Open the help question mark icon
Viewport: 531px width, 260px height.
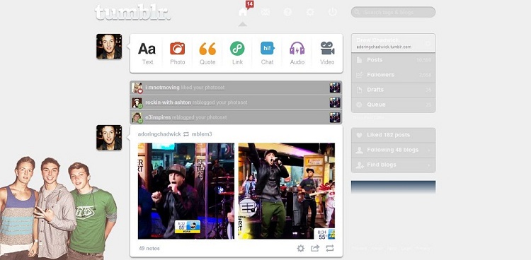pyautogui.click(x=287, y=12)
